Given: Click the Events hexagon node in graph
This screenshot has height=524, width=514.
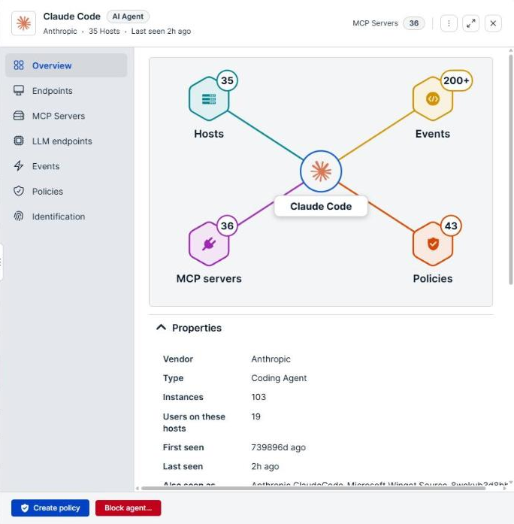Looking at the screenshot, I should [433, 99].
